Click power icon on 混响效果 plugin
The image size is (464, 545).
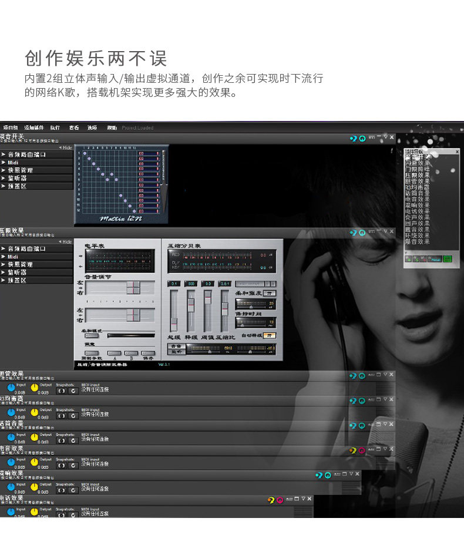[x=328, y=475]
